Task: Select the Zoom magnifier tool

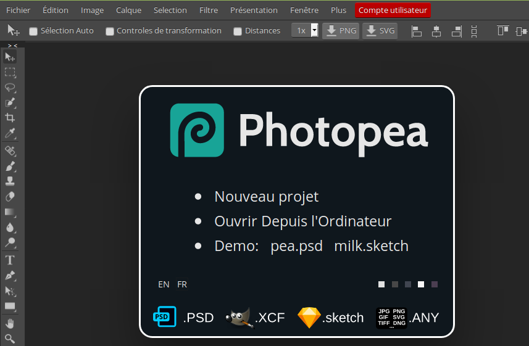Action: tap(10, 339)
